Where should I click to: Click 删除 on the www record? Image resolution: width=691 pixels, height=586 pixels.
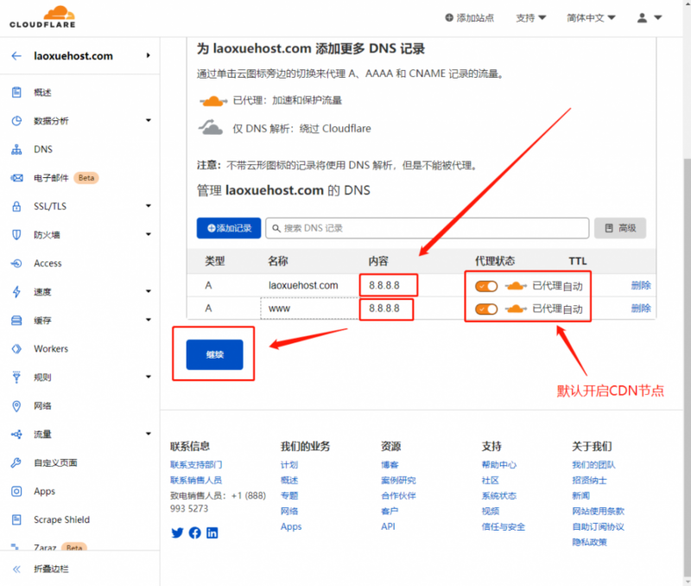pos(637,309)
